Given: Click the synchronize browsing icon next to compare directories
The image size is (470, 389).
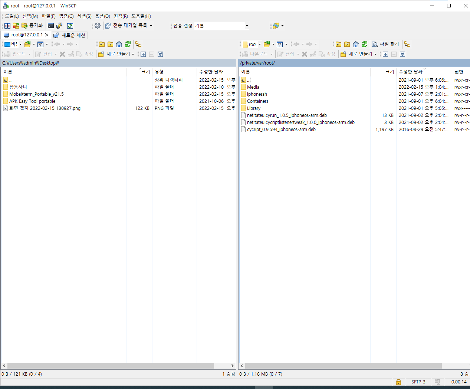Looking at the screenshot, I should [x=16, y=26].
